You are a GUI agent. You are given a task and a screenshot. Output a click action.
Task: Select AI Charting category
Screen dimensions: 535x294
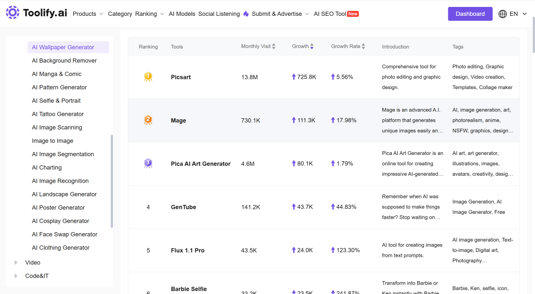click(x=47, y=167)
